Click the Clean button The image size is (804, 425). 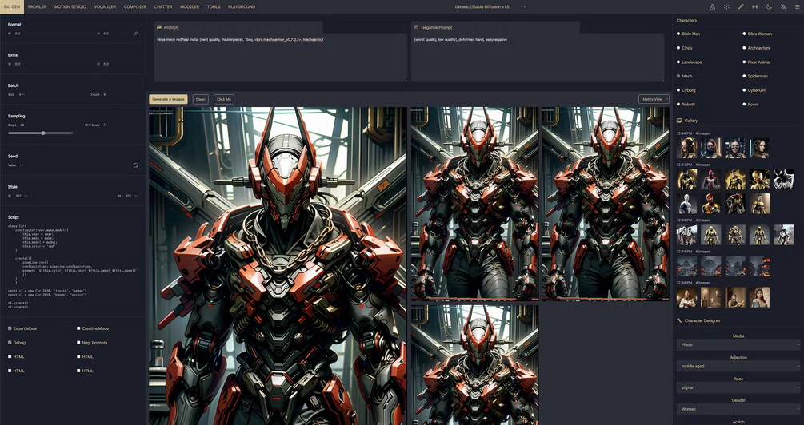coord(201,99)
